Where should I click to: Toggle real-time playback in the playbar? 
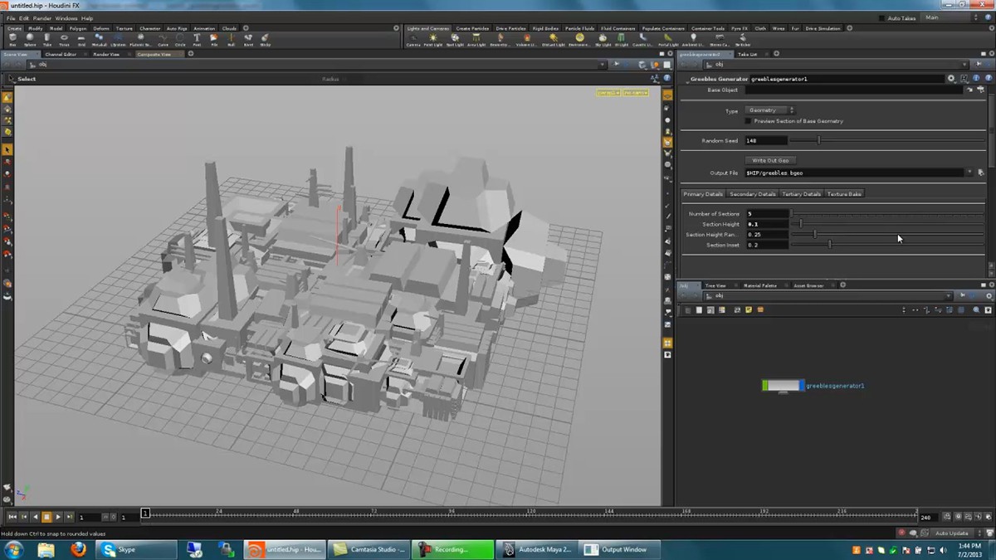958,515
